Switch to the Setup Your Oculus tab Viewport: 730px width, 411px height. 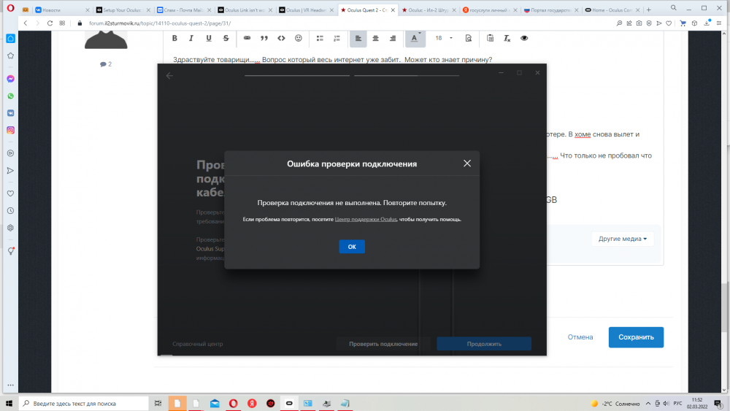(x=123, y=9)
